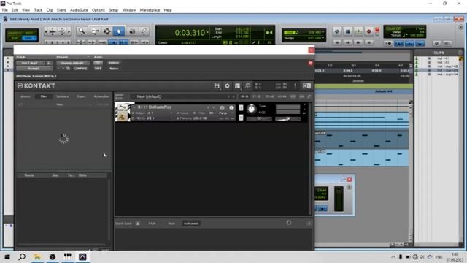Viewport: 467px width, 263px height.
Task: Open Windows Search on taskbar
Action: coord(22,256)
